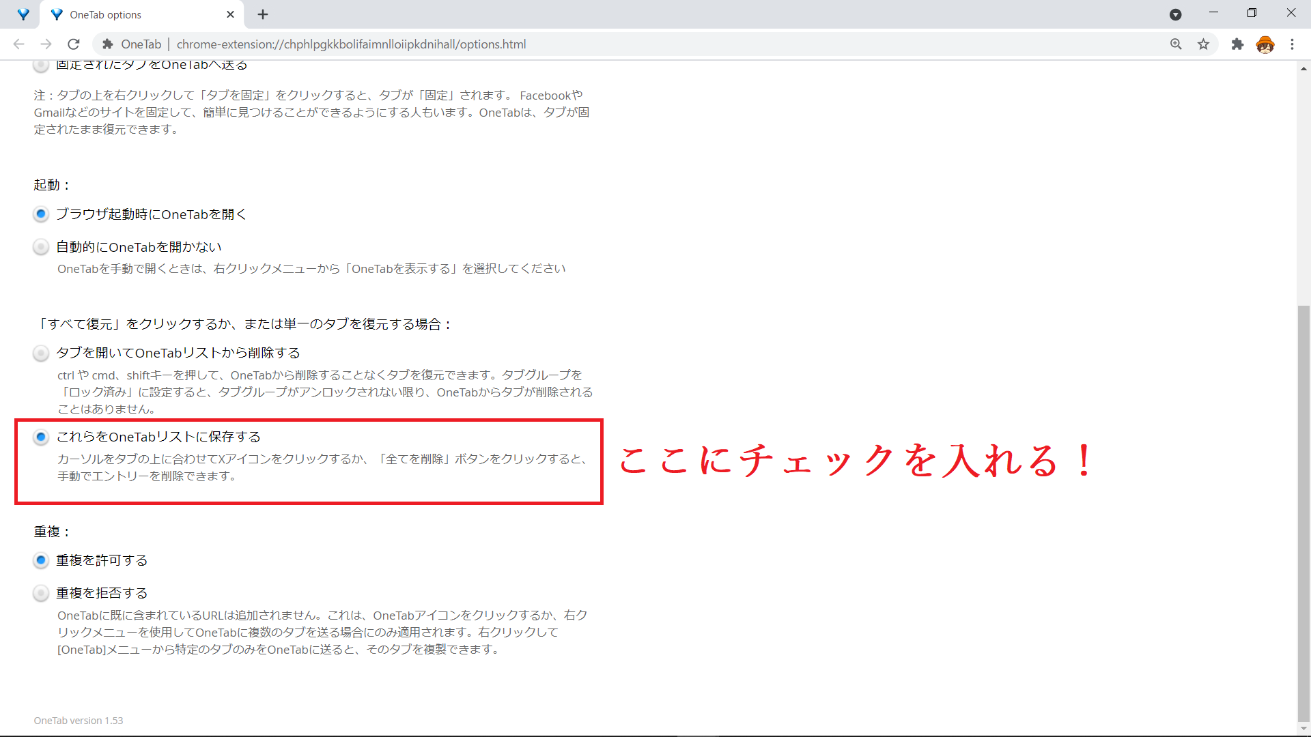Screen dimensions: 1311x737
Task: Restore down the Chrome window
Action: tap(1252, 13)
